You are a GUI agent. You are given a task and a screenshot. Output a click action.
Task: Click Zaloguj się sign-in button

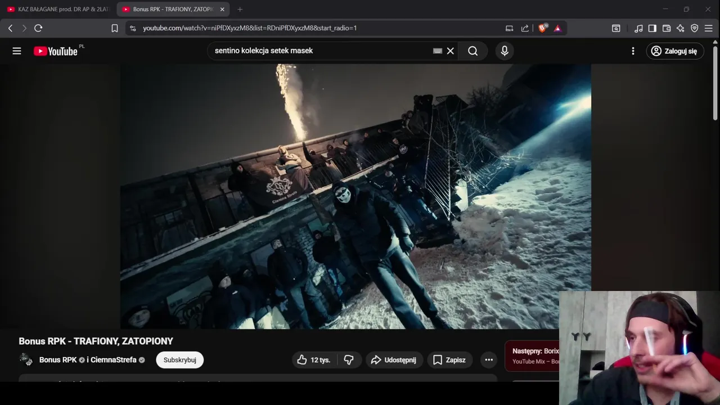tap(675, 51)
